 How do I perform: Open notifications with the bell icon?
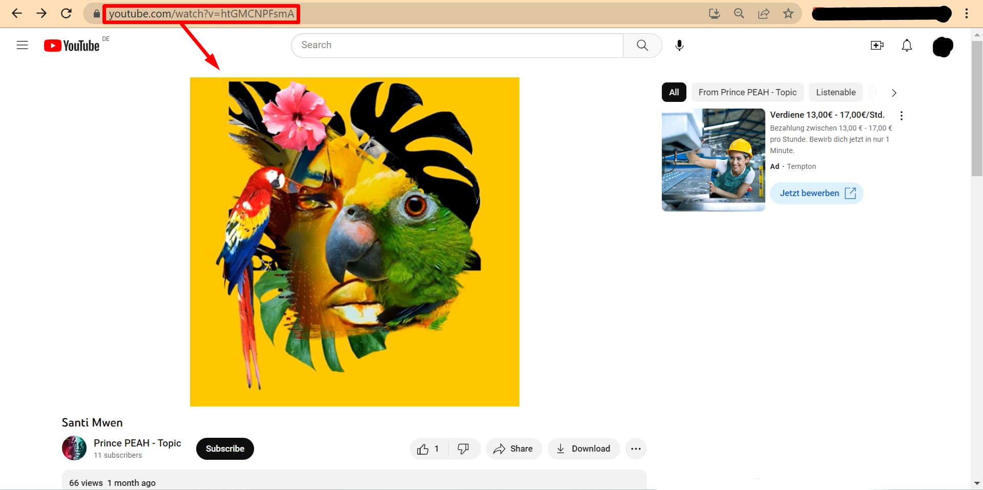pos(907,46)
